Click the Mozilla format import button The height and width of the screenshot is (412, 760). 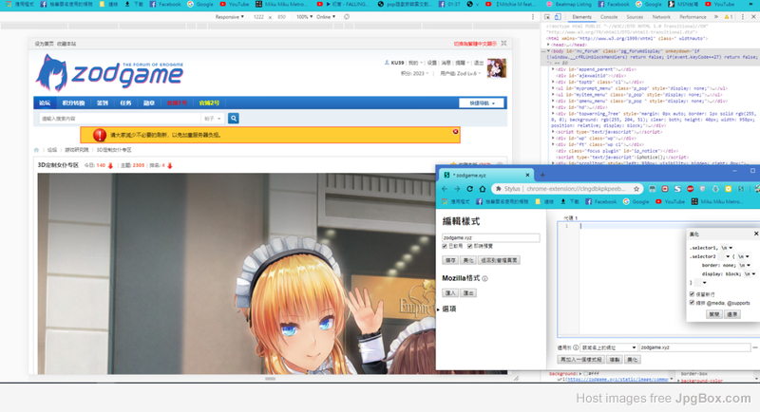click(x=450, y=293)
